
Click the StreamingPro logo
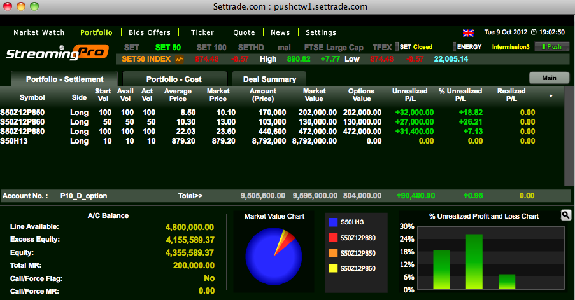57,52
